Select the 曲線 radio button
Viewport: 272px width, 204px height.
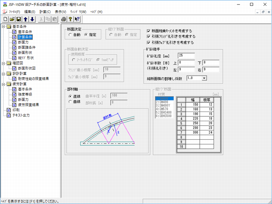click(x=70, y=101)
